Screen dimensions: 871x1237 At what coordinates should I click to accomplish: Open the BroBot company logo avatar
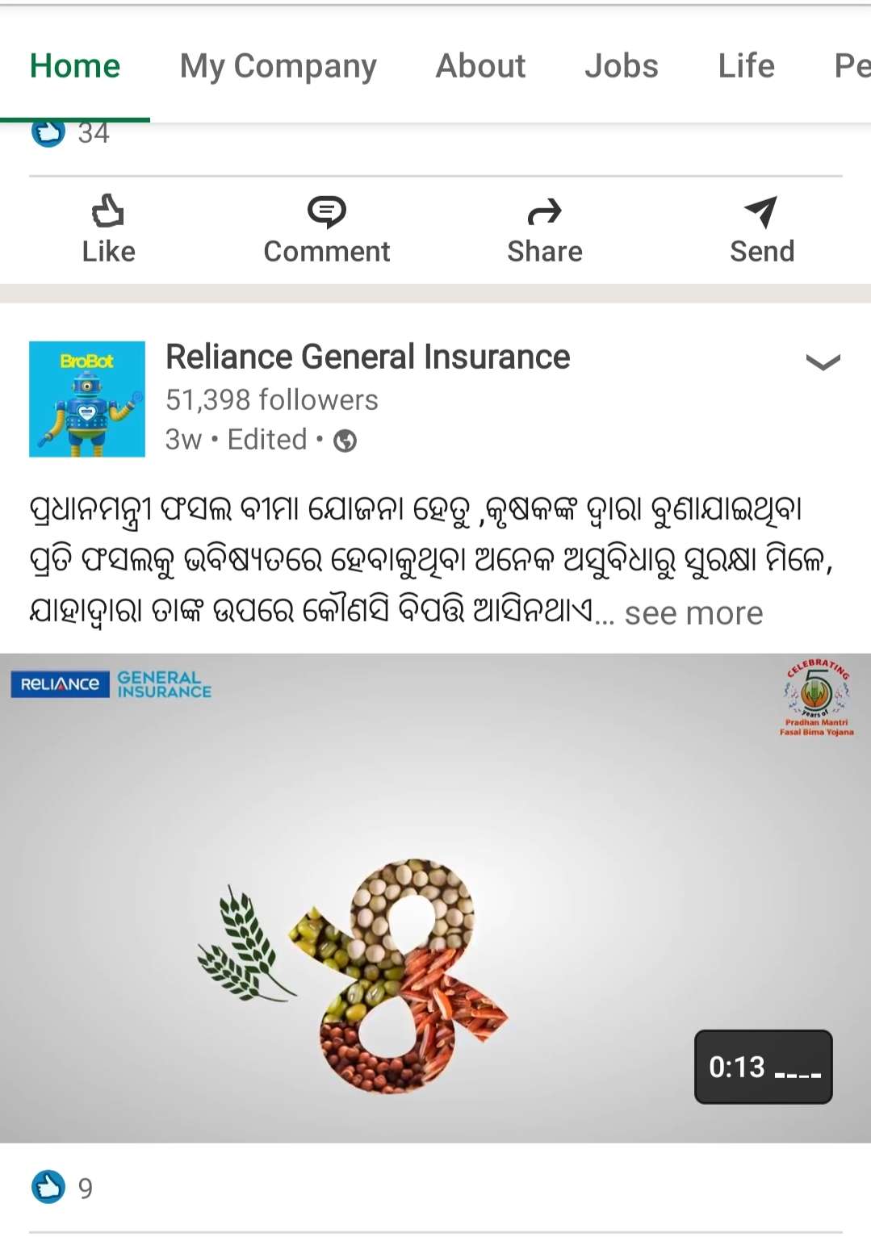87,399
